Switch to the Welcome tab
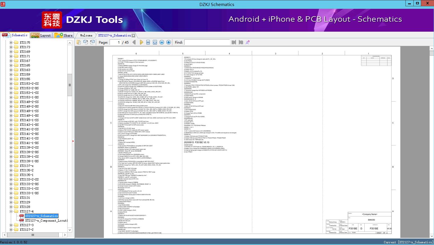Screen dimensions: 434x245 pos(86,35)
